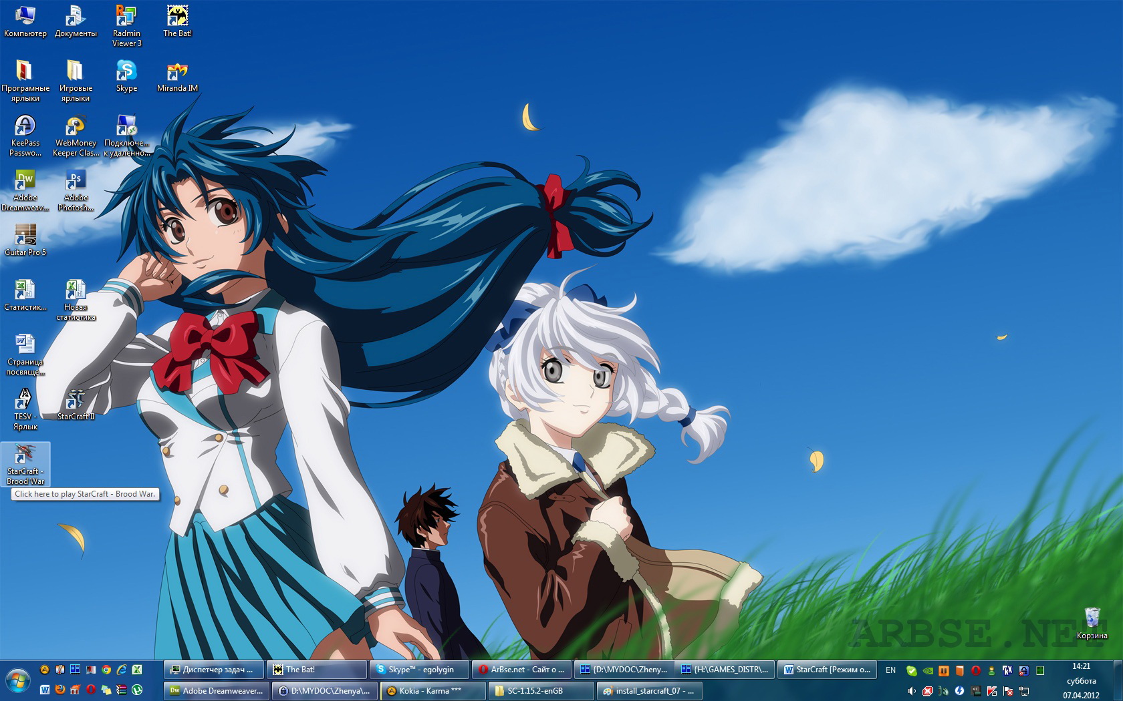Switch to Диспетчер задач taskbar window

(213, 670)
